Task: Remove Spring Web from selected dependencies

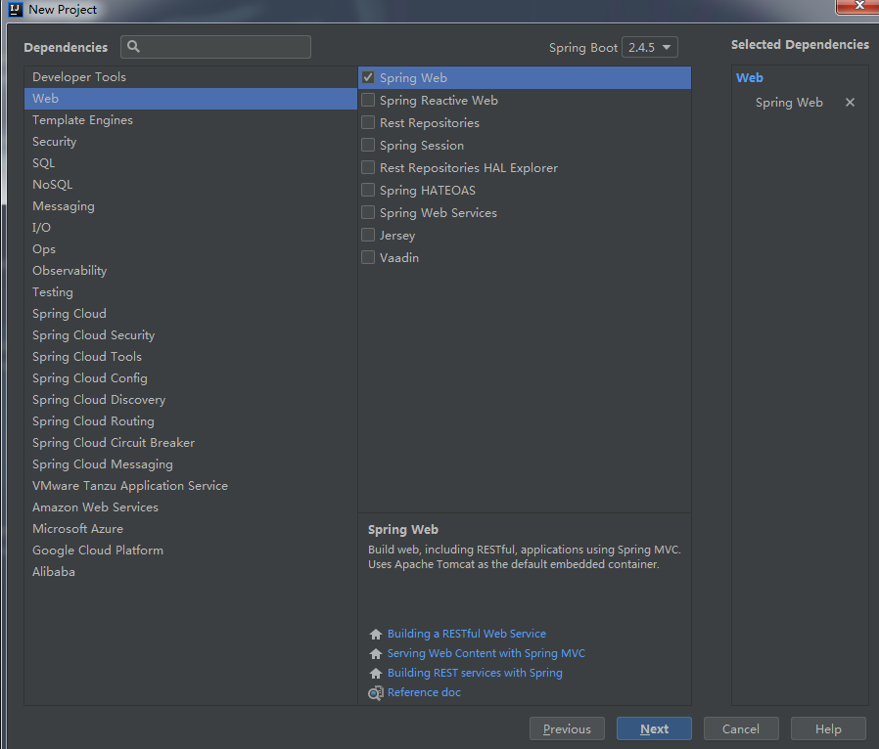Action: point(850,103)
